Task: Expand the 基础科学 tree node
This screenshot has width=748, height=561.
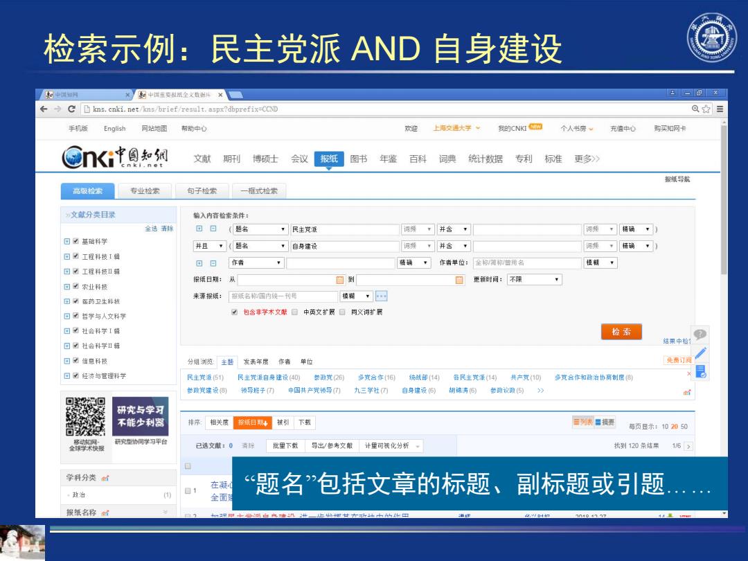Action: pyautogui.click(x=66, y=242)
